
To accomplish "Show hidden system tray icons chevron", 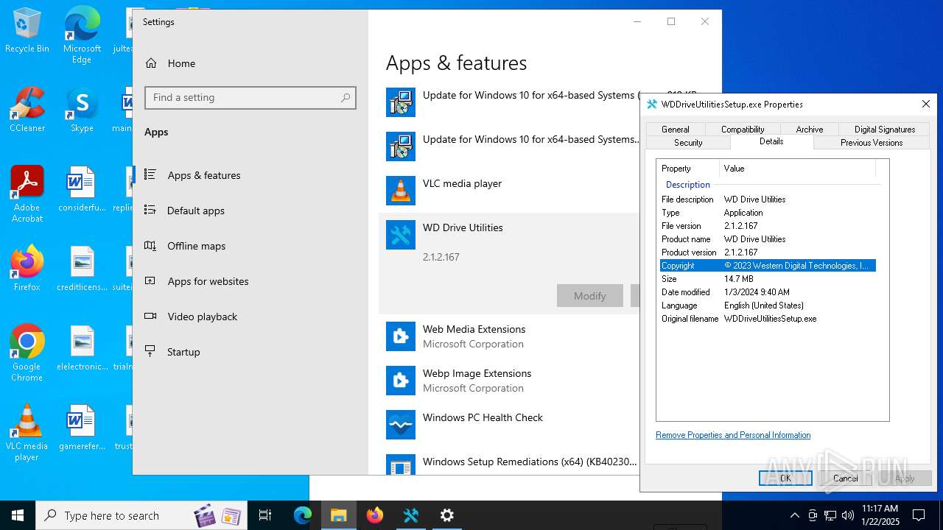I will 794,515.
